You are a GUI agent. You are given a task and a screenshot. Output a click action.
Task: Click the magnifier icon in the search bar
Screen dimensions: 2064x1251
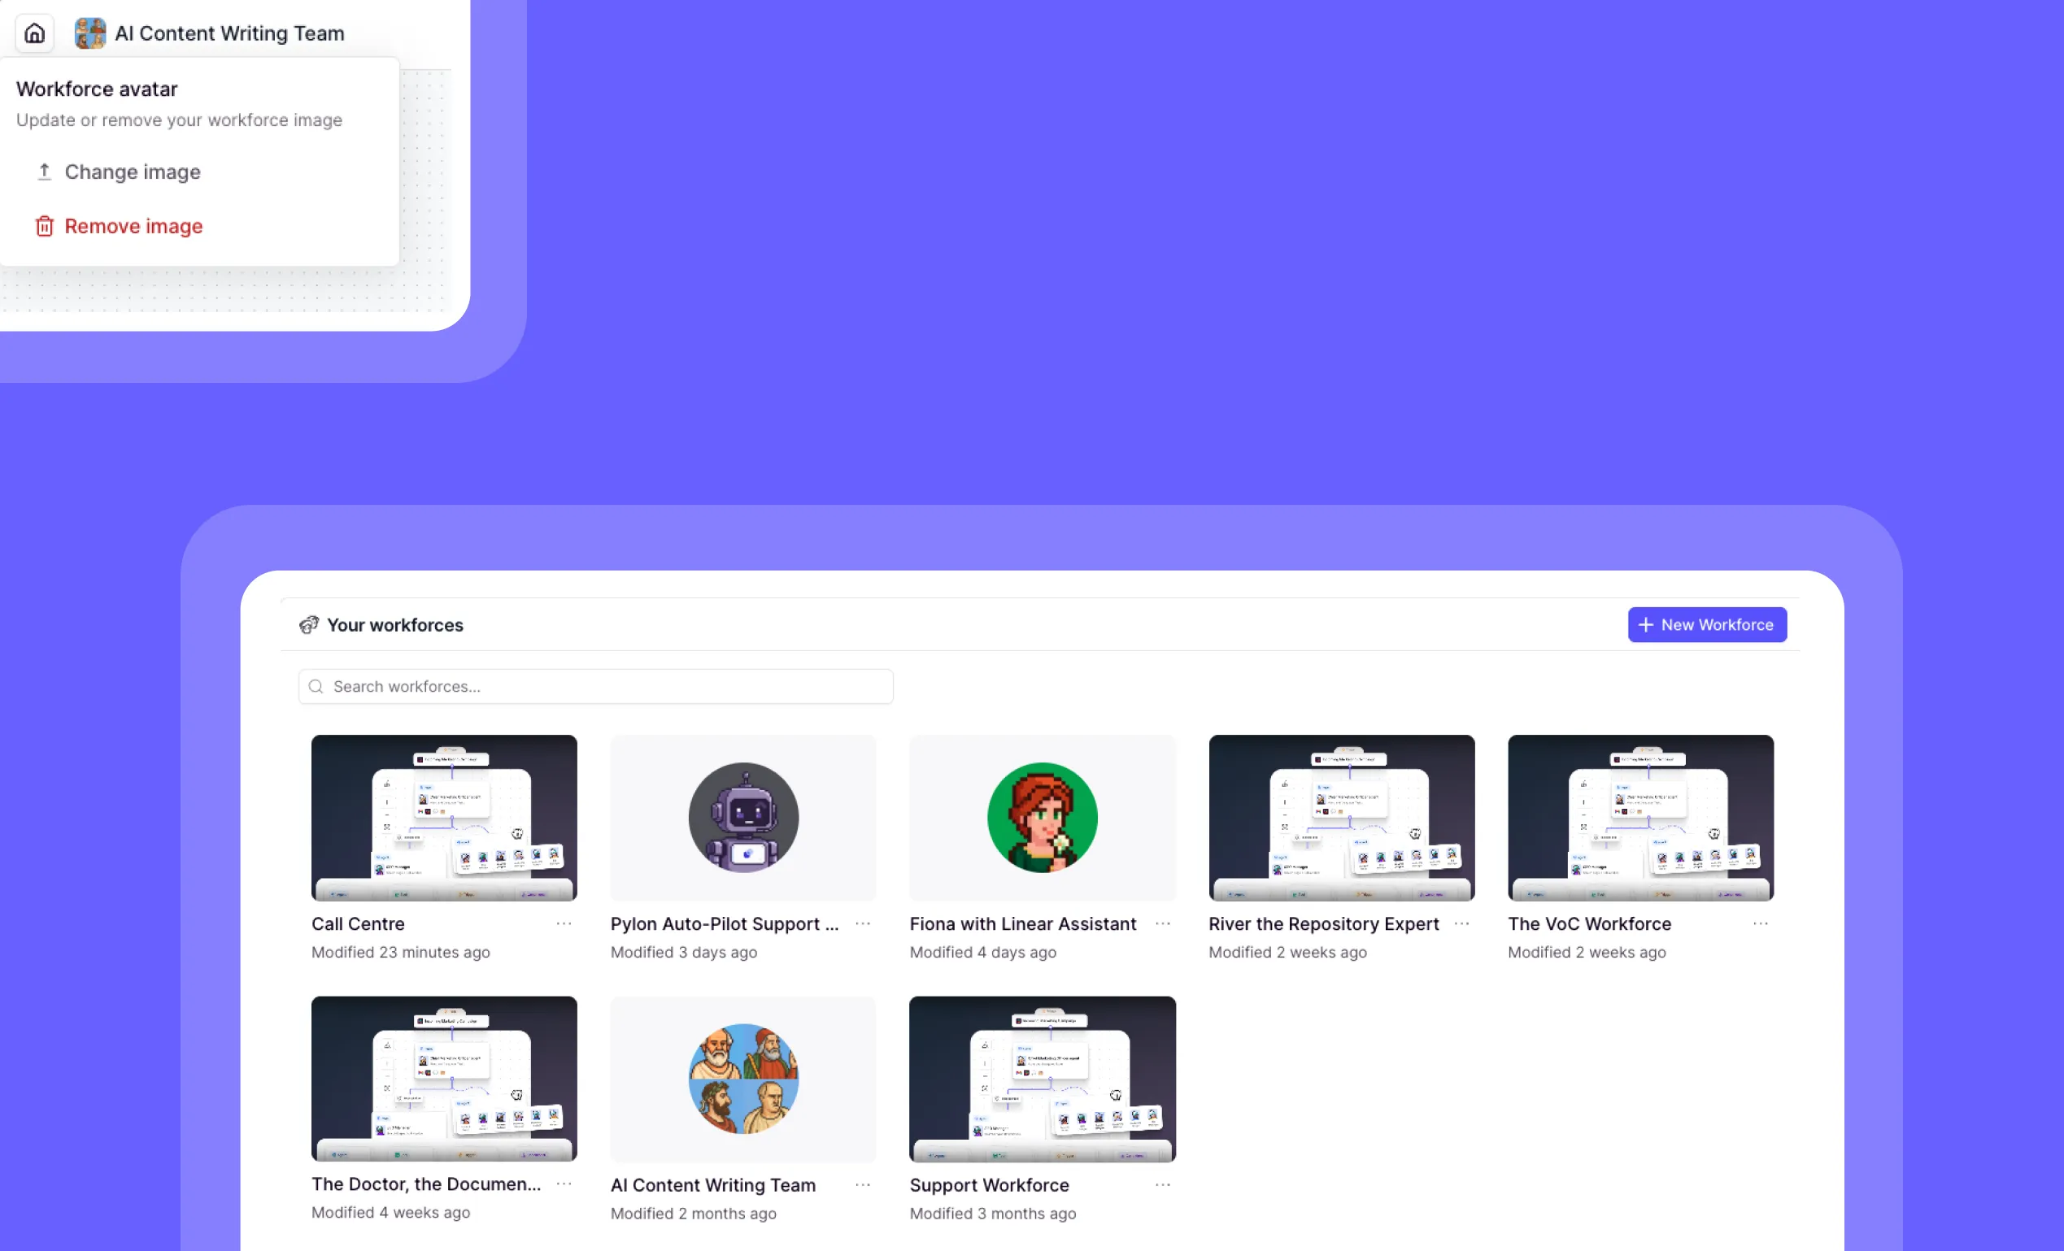(316, 686)
